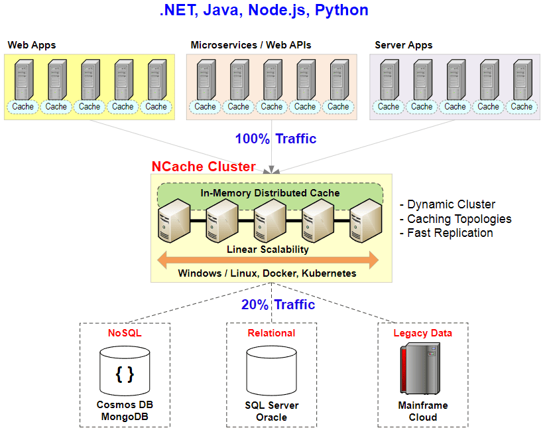Select the last Cache bubble under Server Apps
The image size is (545, 430).
(x=522, y=106)
